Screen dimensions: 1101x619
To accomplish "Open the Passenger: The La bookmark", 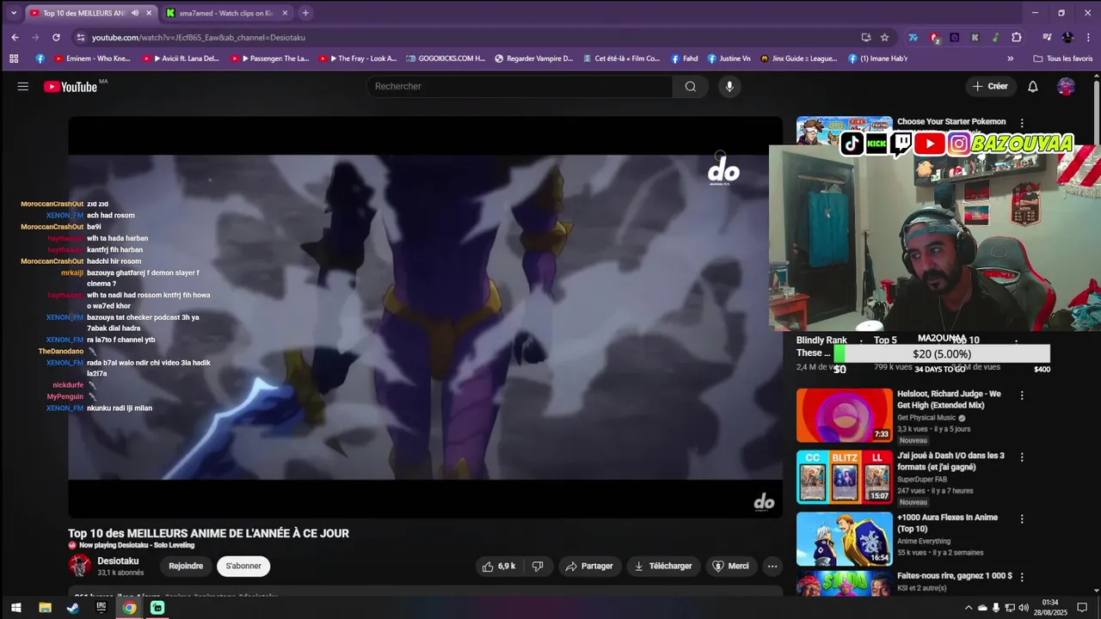I will 270,58.
